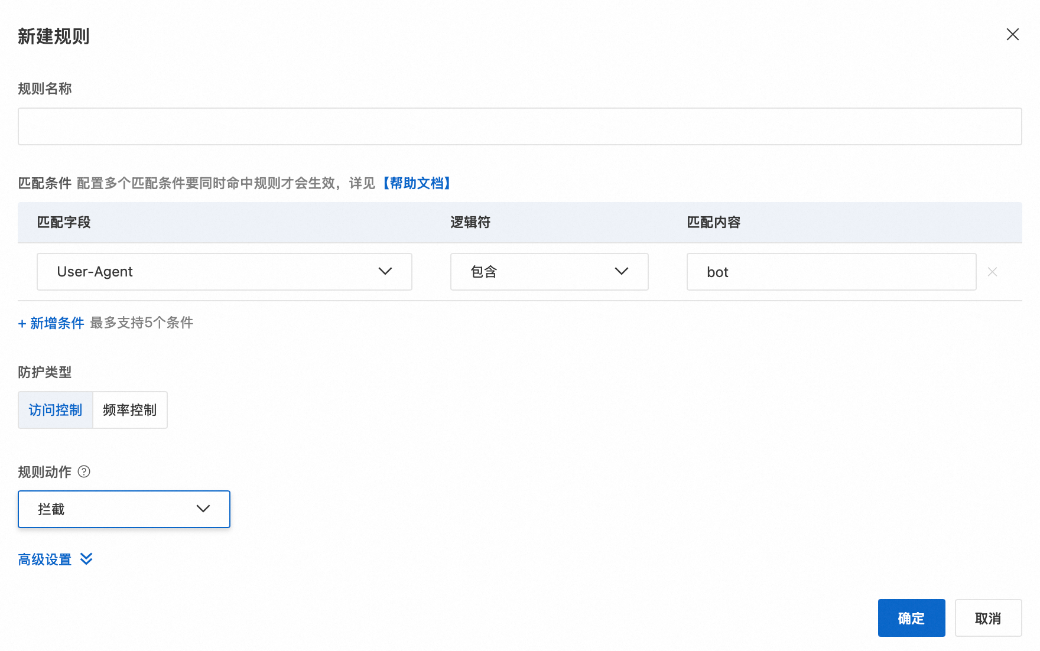
Task: Click the 取消 cancel button
Action: 988,618
